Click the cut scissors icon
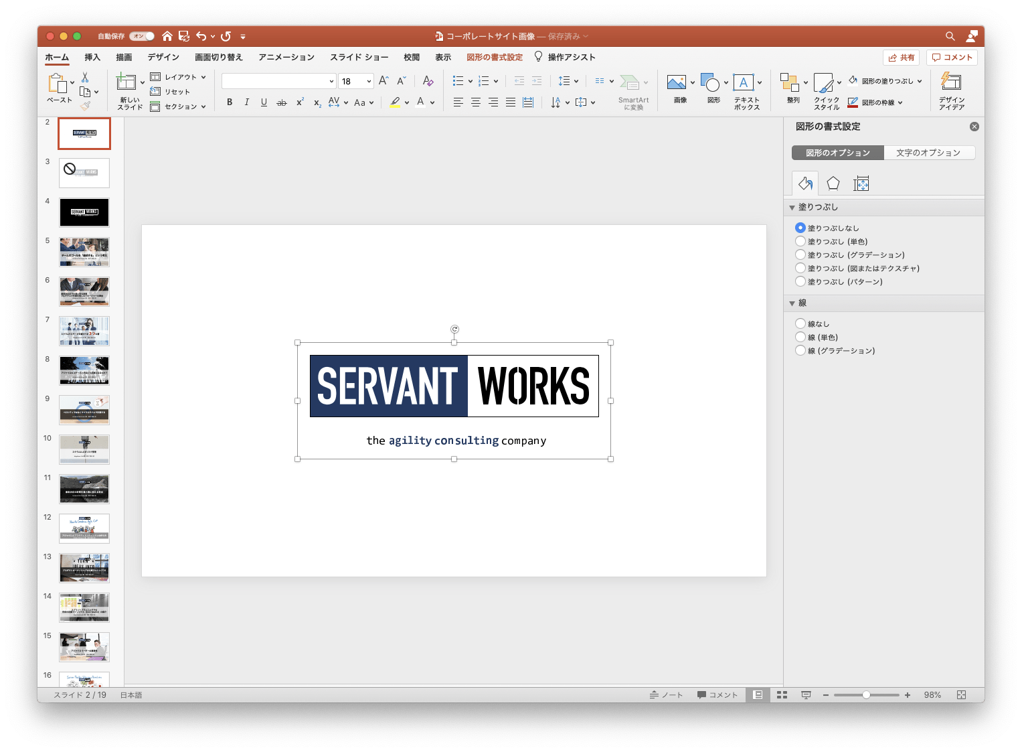Image resolution: width=1022 pixels, height=752 pixels. [x=85, y=78]
